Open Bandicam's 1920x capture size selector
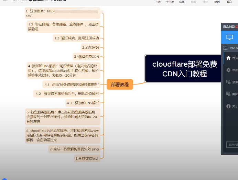The width and height of the screenshot is (238, 180). coord(231,48)
